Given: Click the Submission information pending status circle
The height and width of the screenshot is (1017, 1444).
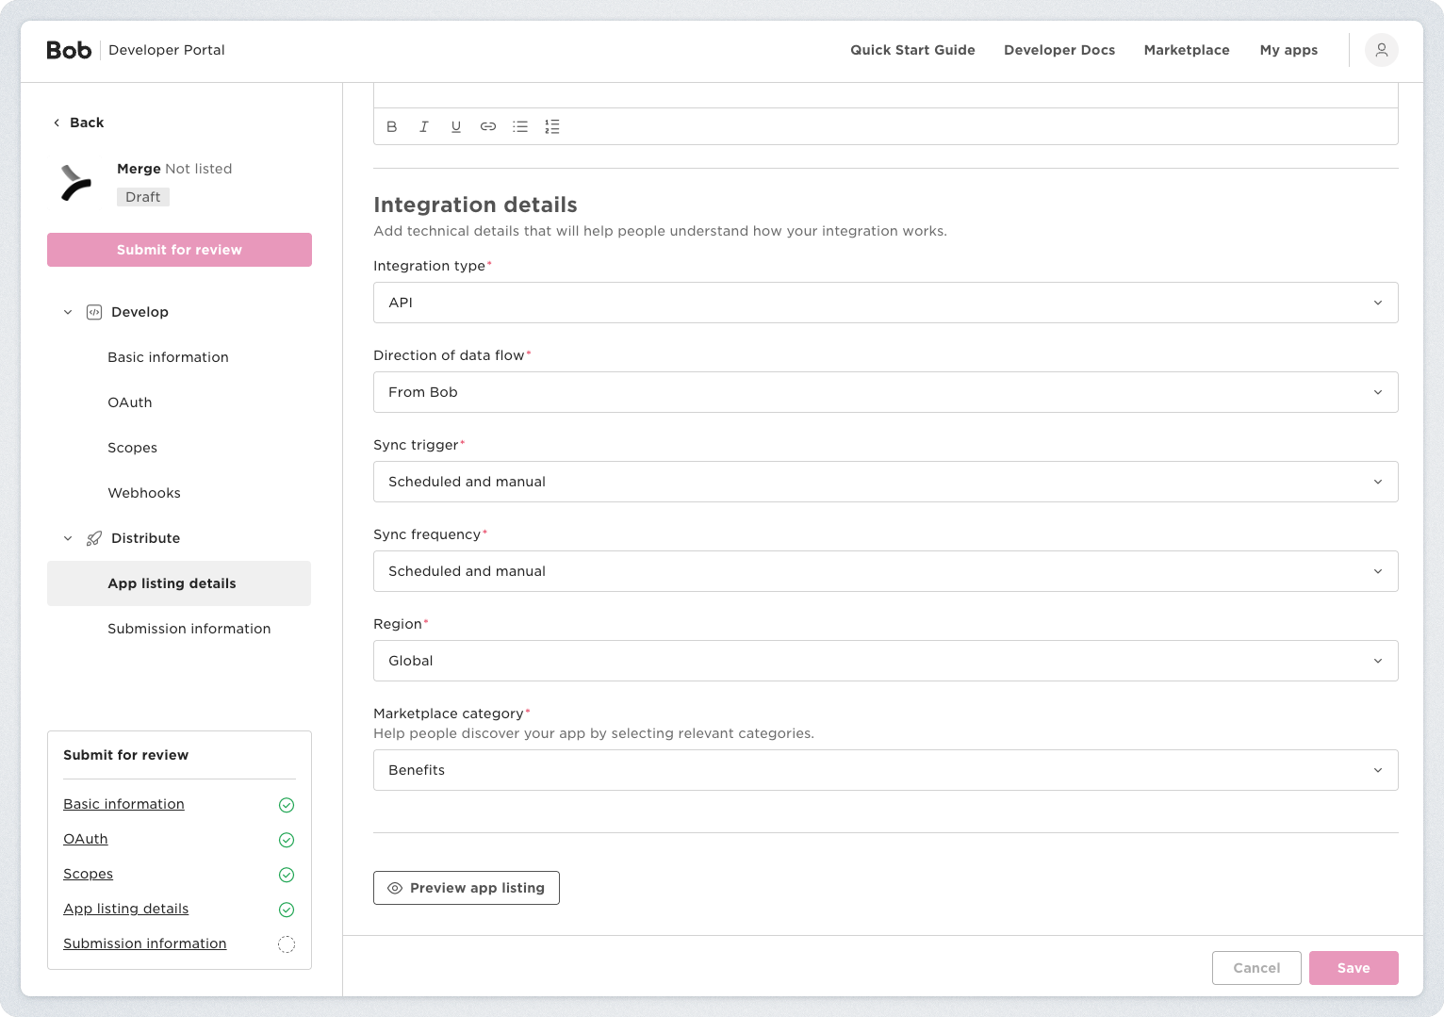Looking at the screenshot, I should pyautogui.click(x=287, y=944).
